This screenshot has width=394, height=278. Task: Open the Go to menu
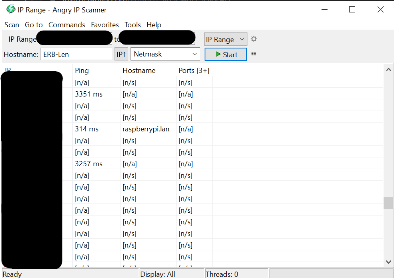34,25
